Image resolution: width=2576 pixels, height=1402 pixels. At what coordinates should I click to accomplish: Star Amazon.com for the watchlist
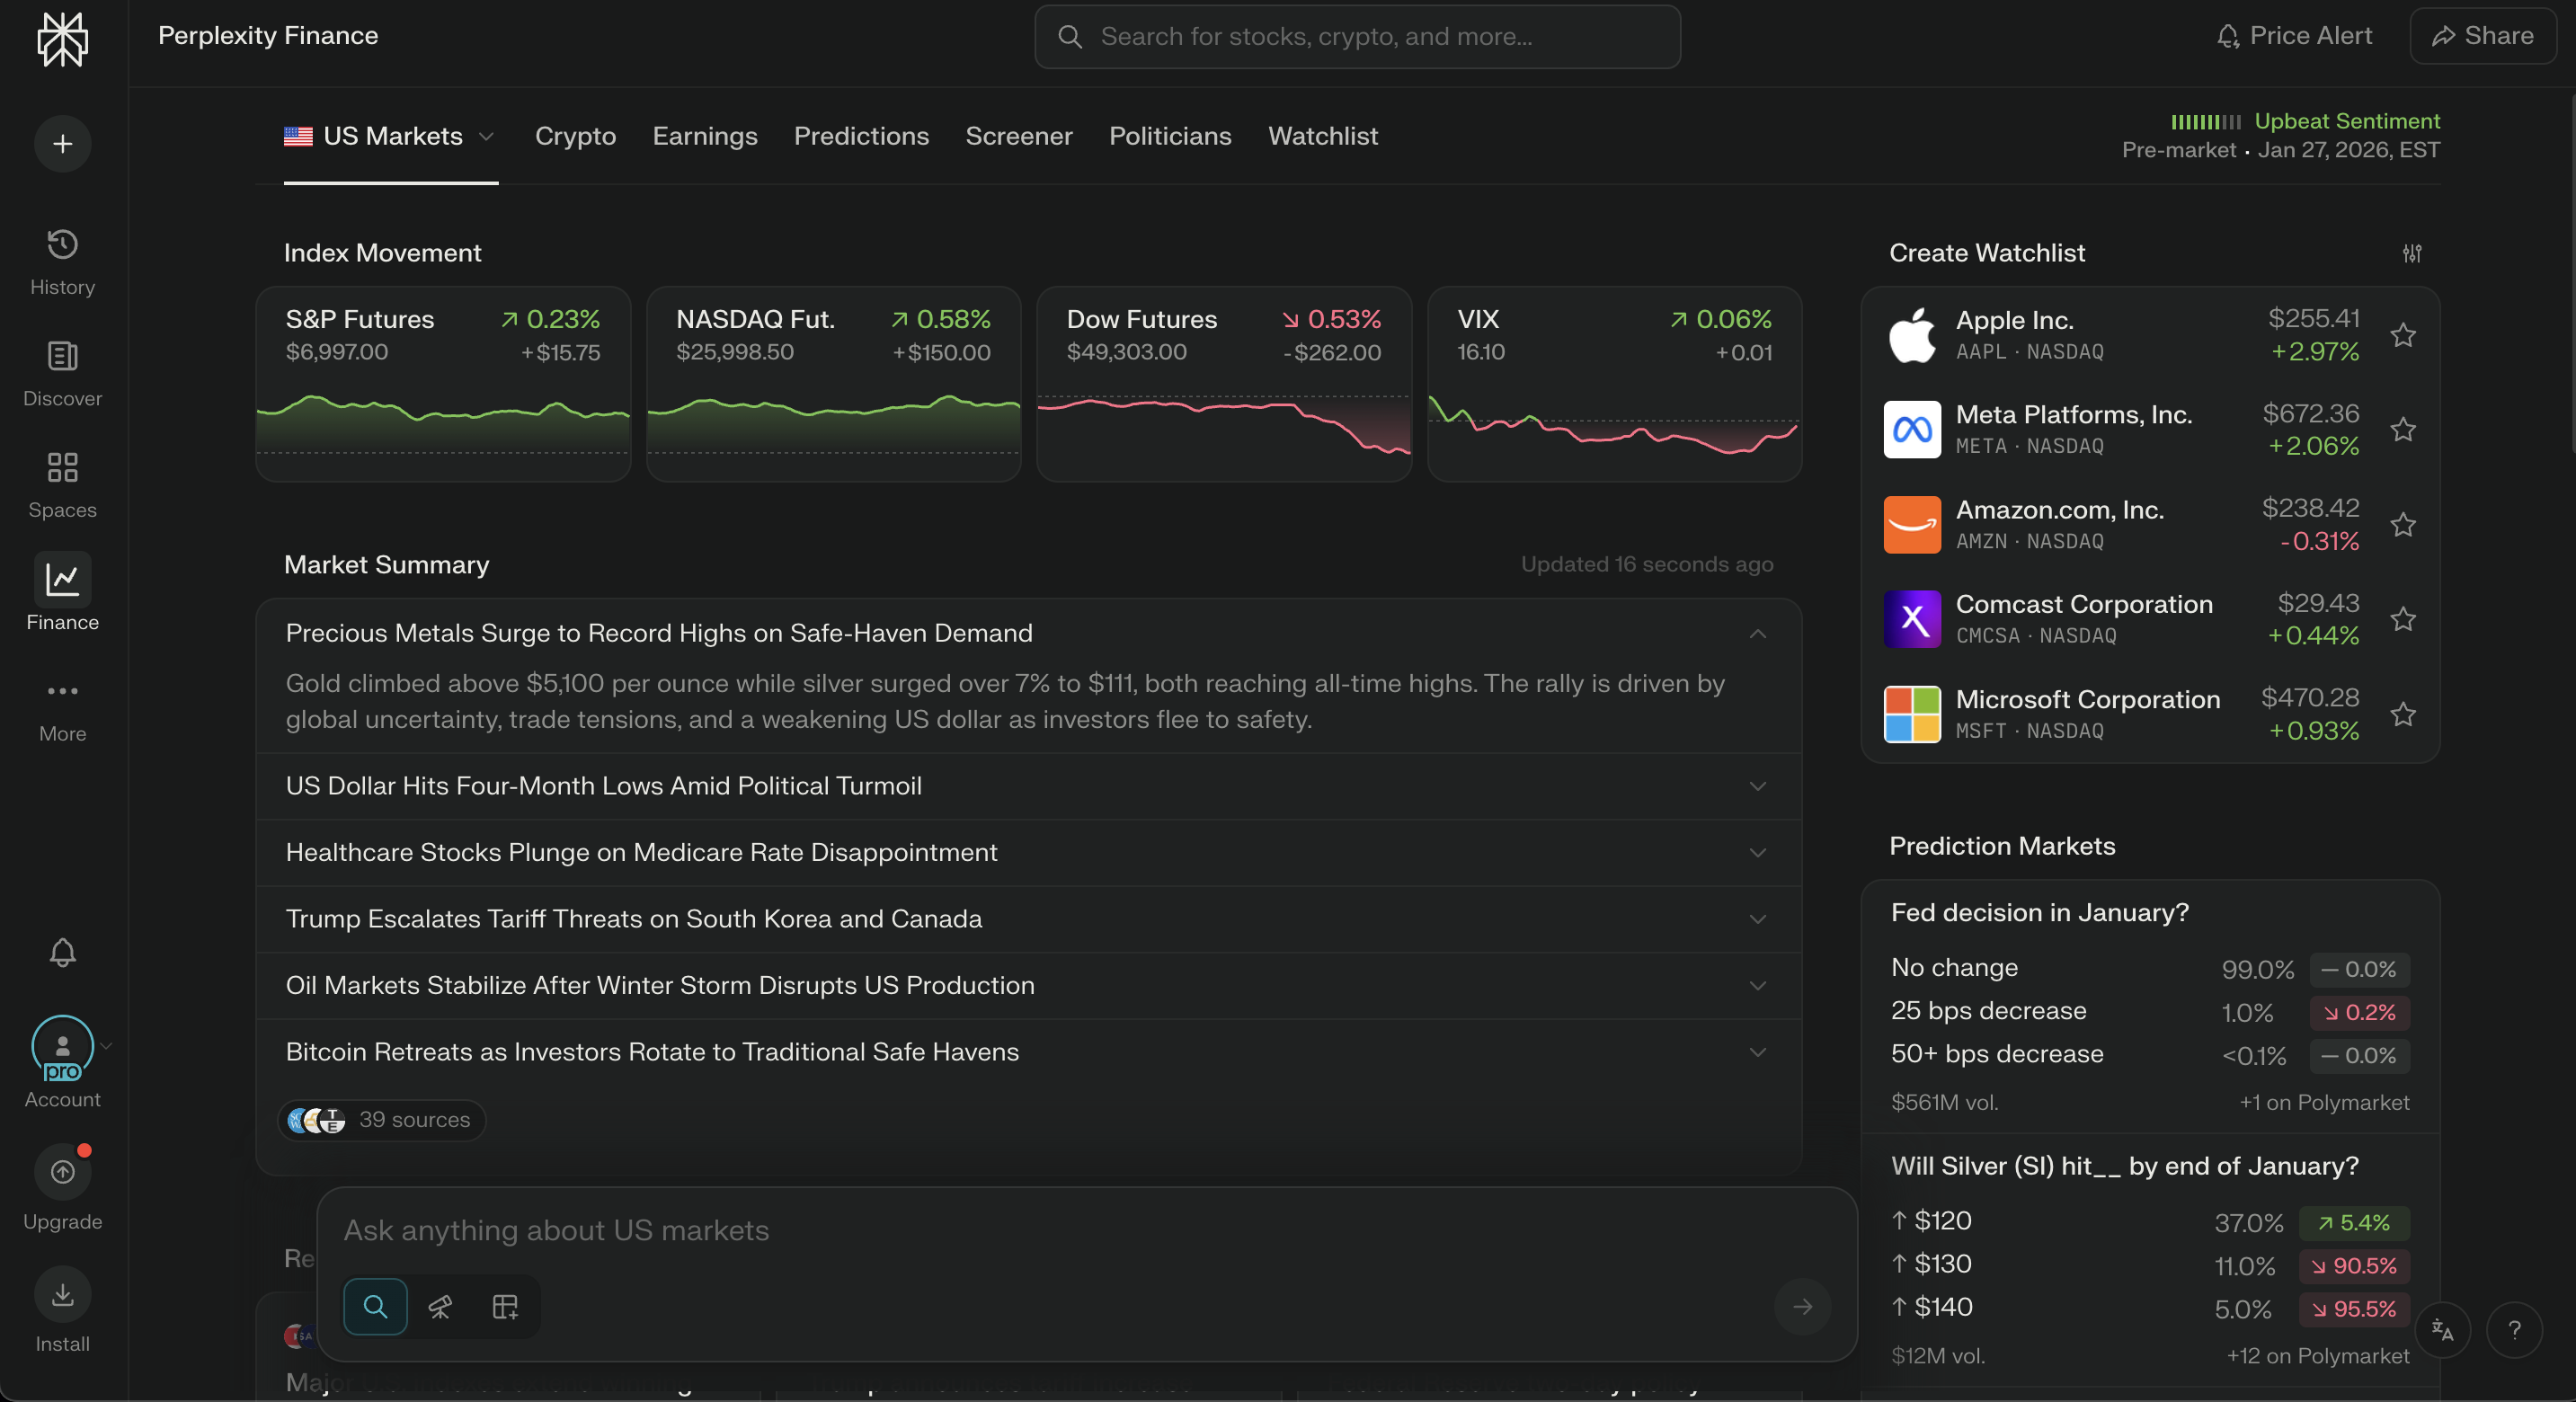[2403, 524]
